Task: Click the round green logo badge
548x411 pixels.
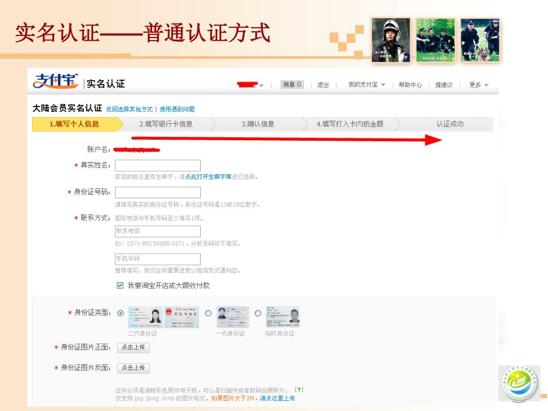Action: click(x=520, y=384)
